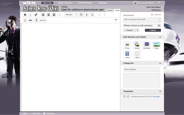The image size is (184, 115).
Task: Open the Lifestyle menu
Action: click(103, 3)
